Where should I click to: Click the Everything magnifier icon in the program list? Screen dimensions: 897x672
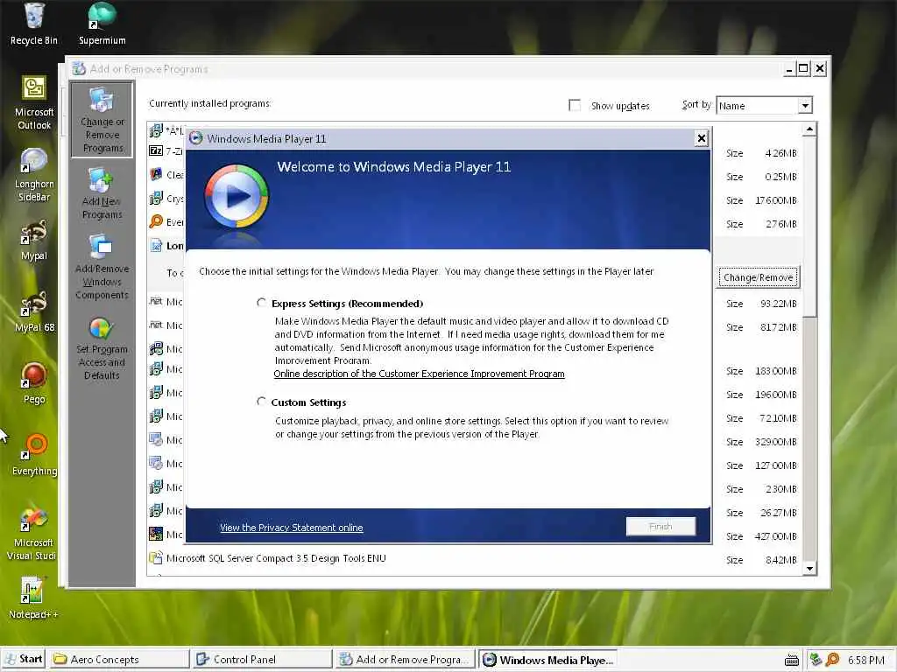(156, 221)
